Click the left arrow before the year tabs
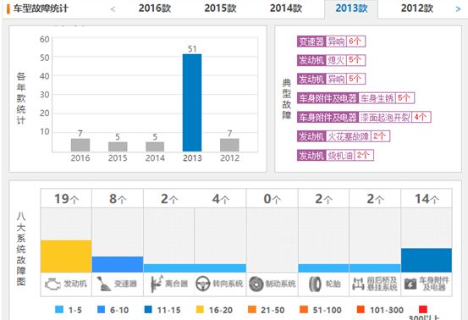Image resolution: width=468 pixels, height=320 pixels. pyautogui.click(x=113, y=9)
